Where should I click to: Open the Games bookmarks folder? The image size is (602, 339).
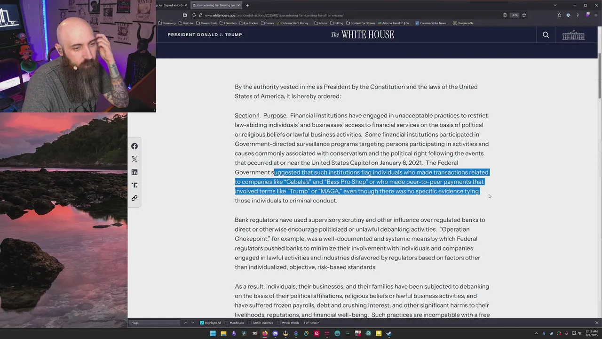tap(267, 23)
